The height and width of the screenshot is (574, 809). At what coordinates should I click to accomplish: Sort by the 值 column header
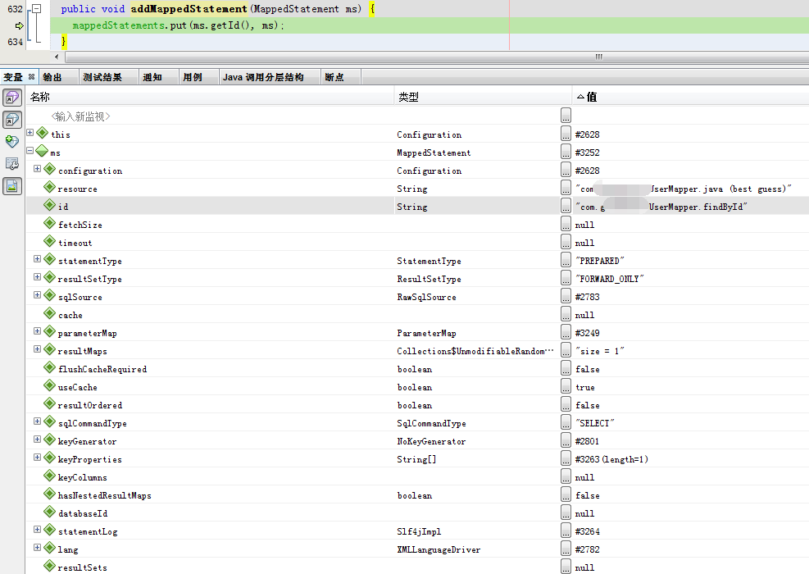[691, 97]
